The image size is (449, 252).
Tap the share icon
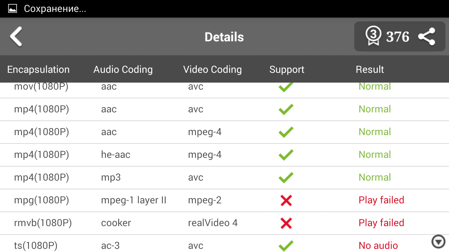point(427,37)
